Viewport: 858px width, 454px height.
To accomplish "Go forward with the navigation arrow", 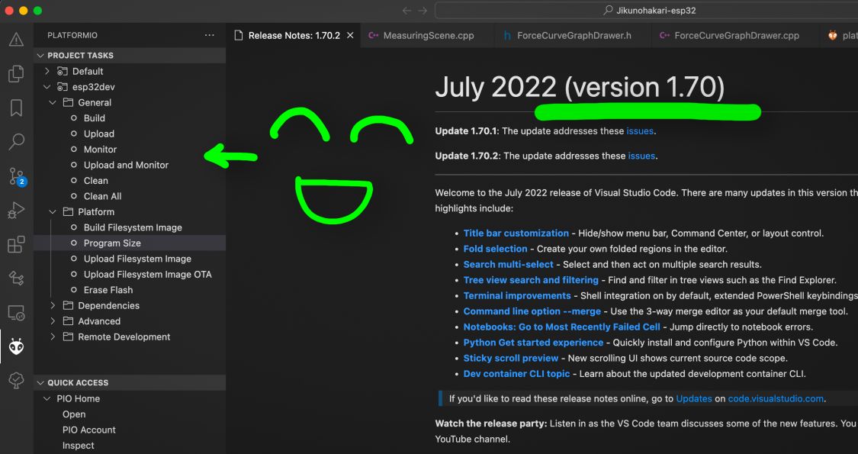I will pyautogui.click(x=423, y=11).
